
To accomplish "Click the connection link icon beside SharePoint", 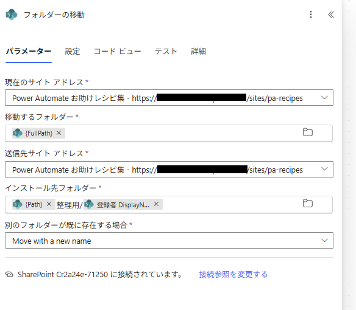I will click(x=9, y=275).
